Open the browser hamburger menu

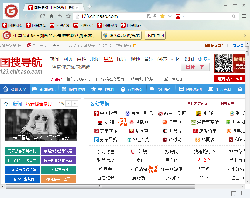coord(244,16)
